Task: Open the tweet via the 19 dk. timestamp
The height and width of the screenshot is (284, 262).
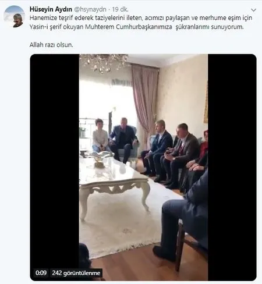Action: pyautogui.click(x=120, y=9)
